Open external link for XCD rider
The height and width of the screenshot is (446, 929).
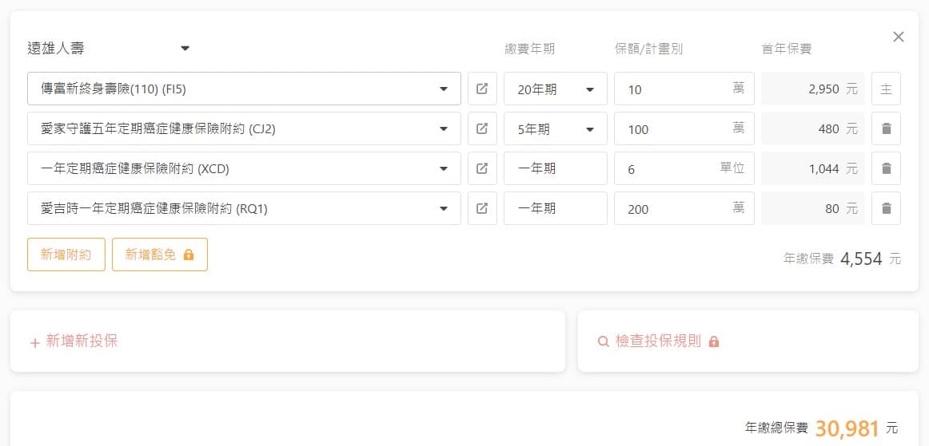[482, 168]
